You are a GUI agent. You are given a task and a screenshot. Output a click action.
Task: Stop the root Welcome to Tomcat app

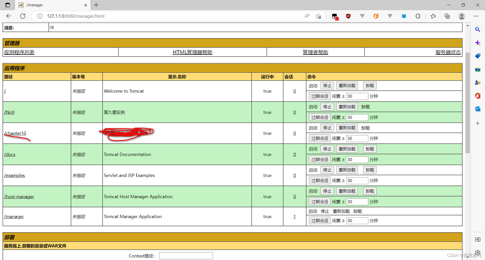click(x=327, y=86)
